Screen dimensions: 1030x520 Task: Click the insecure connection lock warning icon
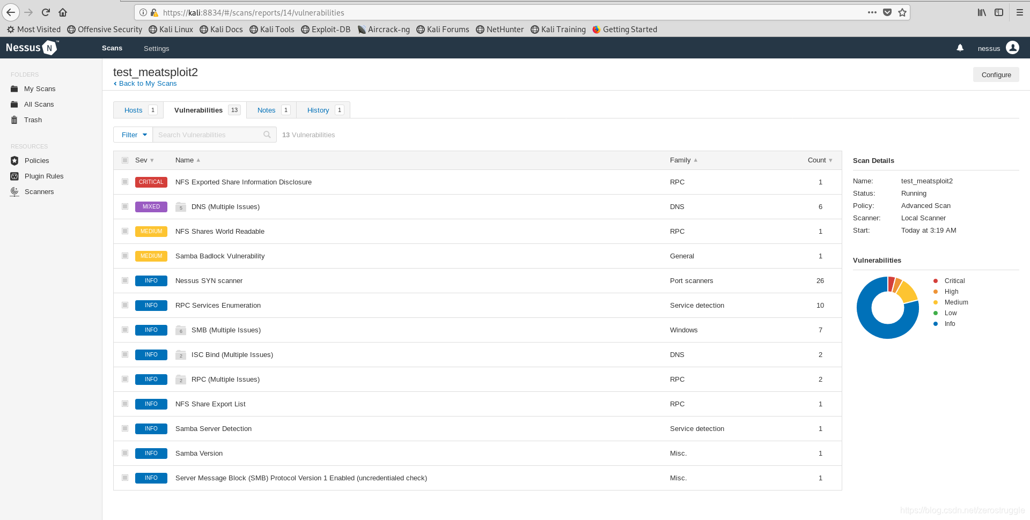[x=154, y=12]
